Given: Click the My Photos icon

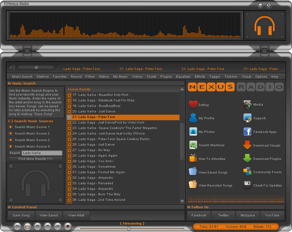Looking at the screenshot, I should tap(193, 132).
